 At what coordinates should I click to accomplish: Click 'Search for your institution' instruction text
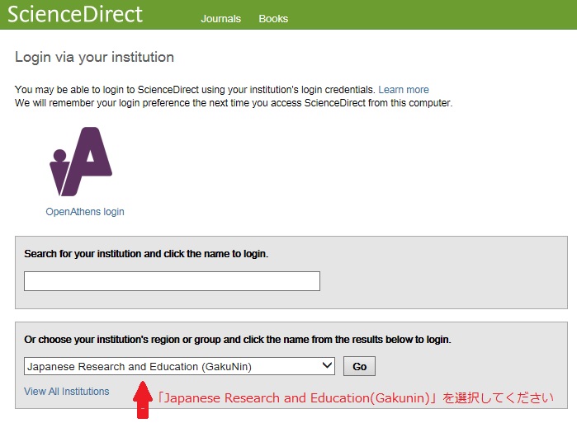pyautogui.click(x=146, y=254)
